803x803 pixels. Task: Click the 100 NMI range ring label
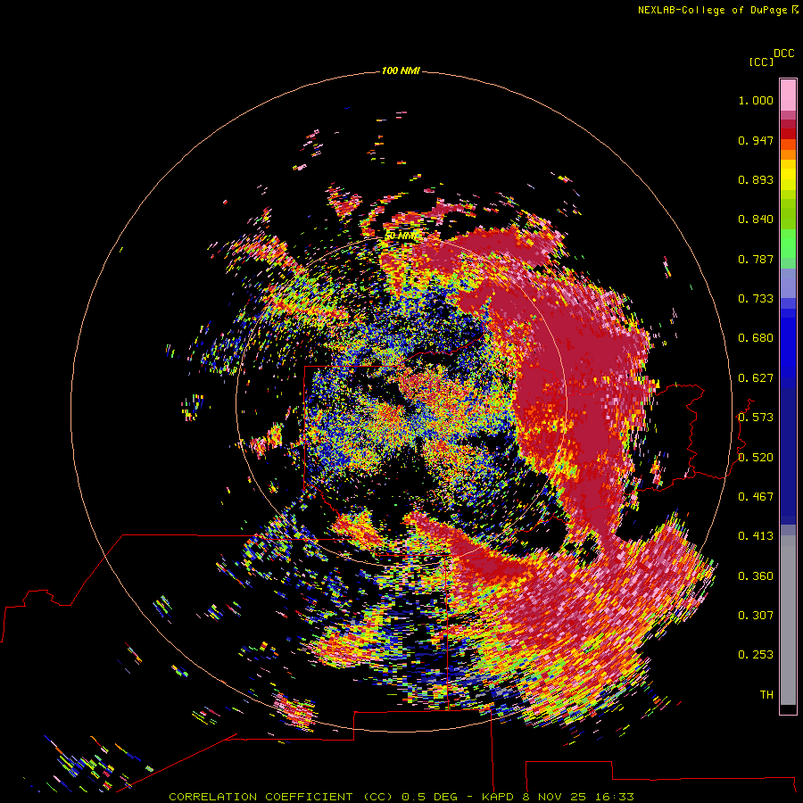[401, 70]
